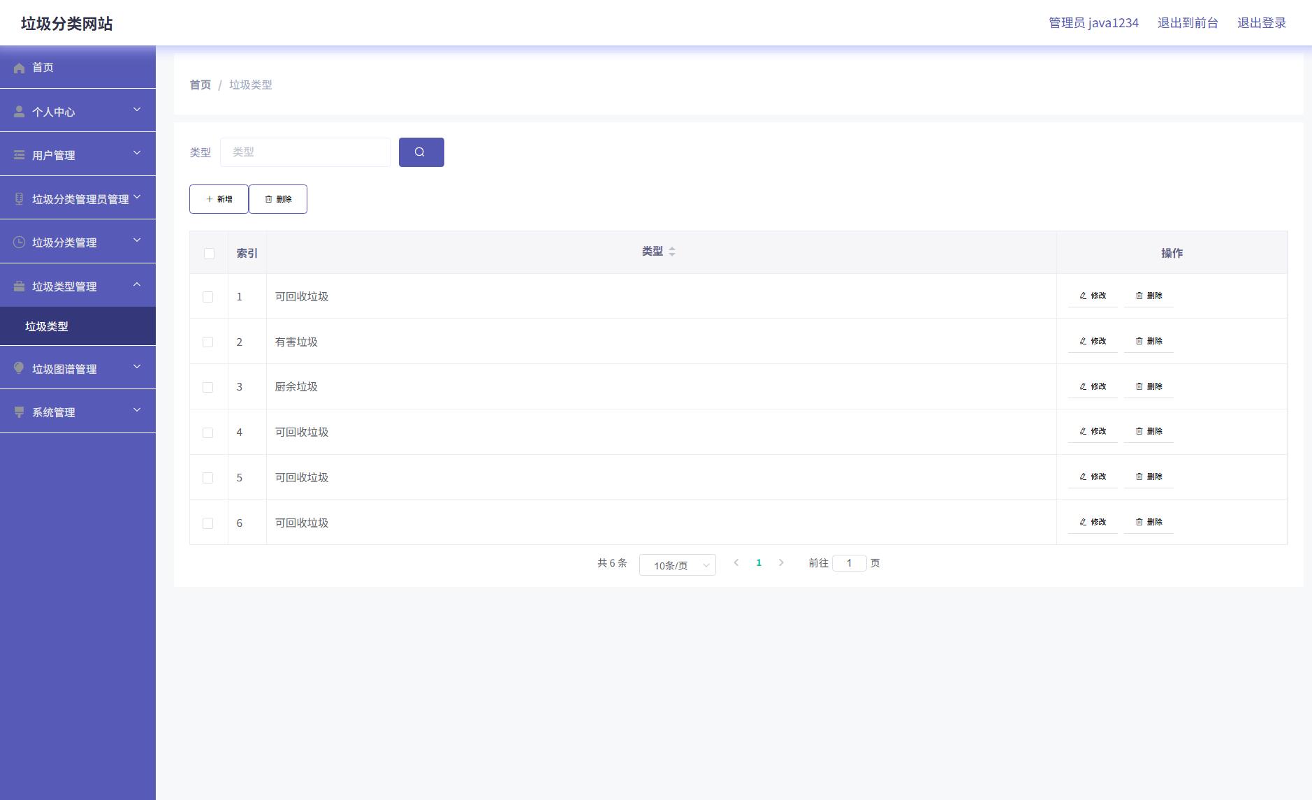This screenshot has height=800, width=1312.
Task: Expand the 垃圾分类管理员管理 chevron
Action: point(137,197)
